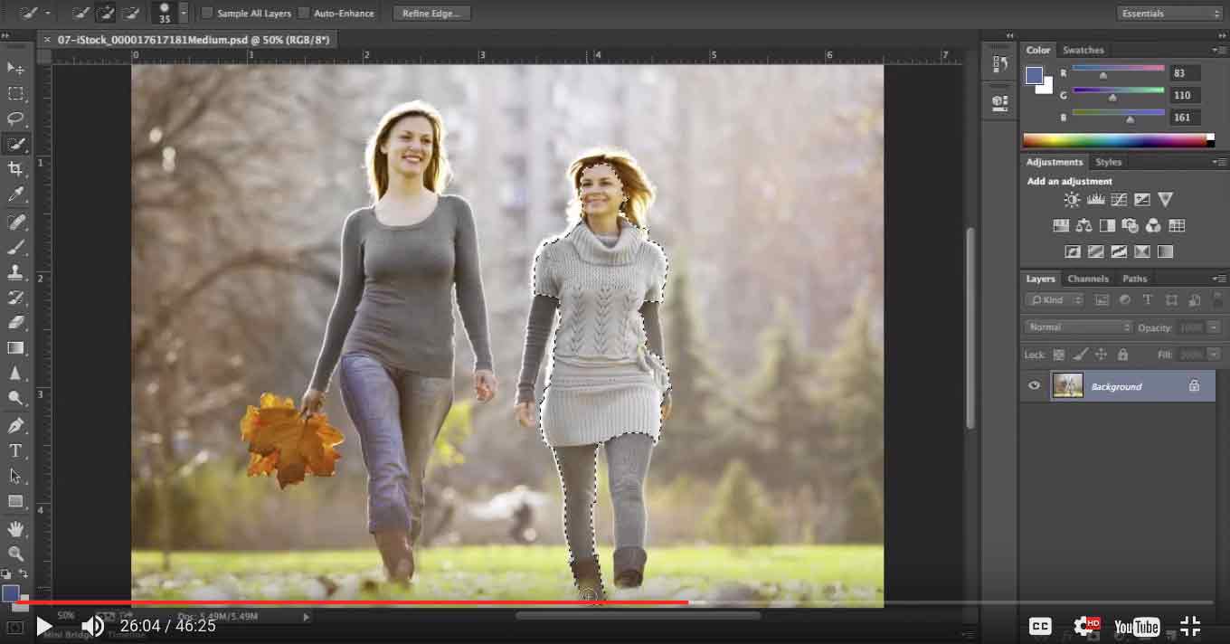Choose the Gradient tool

pos(16,347)
